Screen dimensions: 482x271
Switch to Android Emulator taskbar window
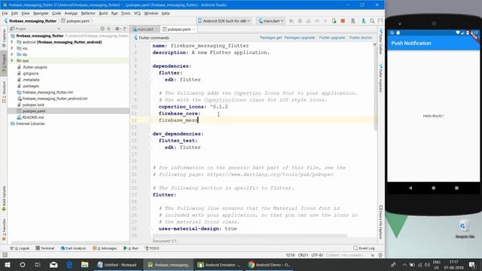[219, 264]
